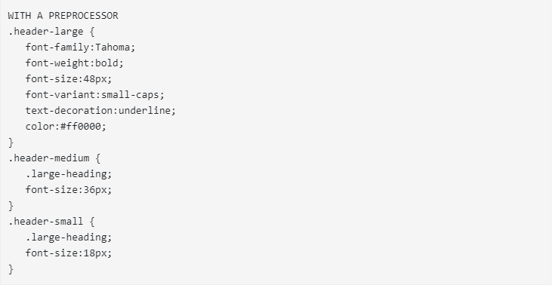Click opening brace after .header-small

point(92,222)
